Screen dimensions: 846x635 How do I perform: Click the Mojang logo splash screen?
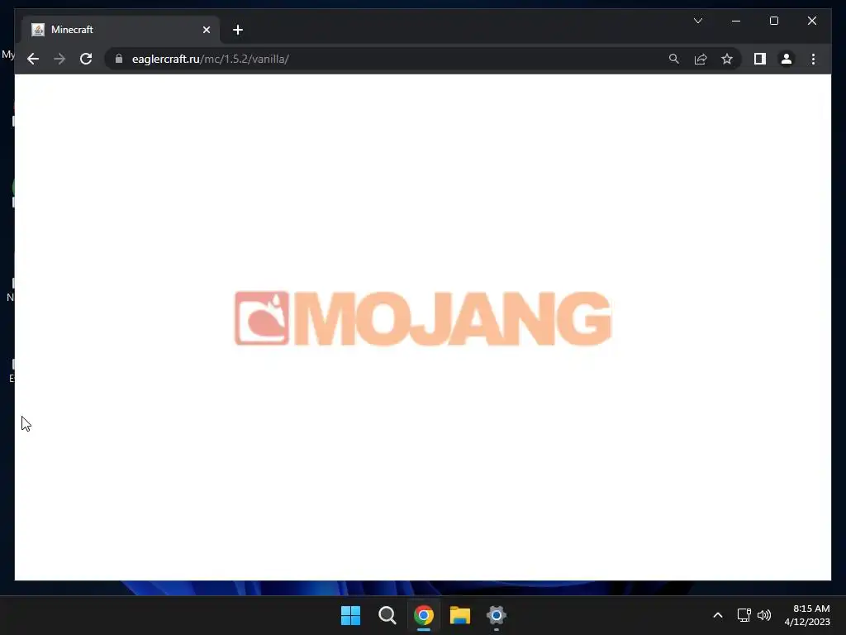423,318
